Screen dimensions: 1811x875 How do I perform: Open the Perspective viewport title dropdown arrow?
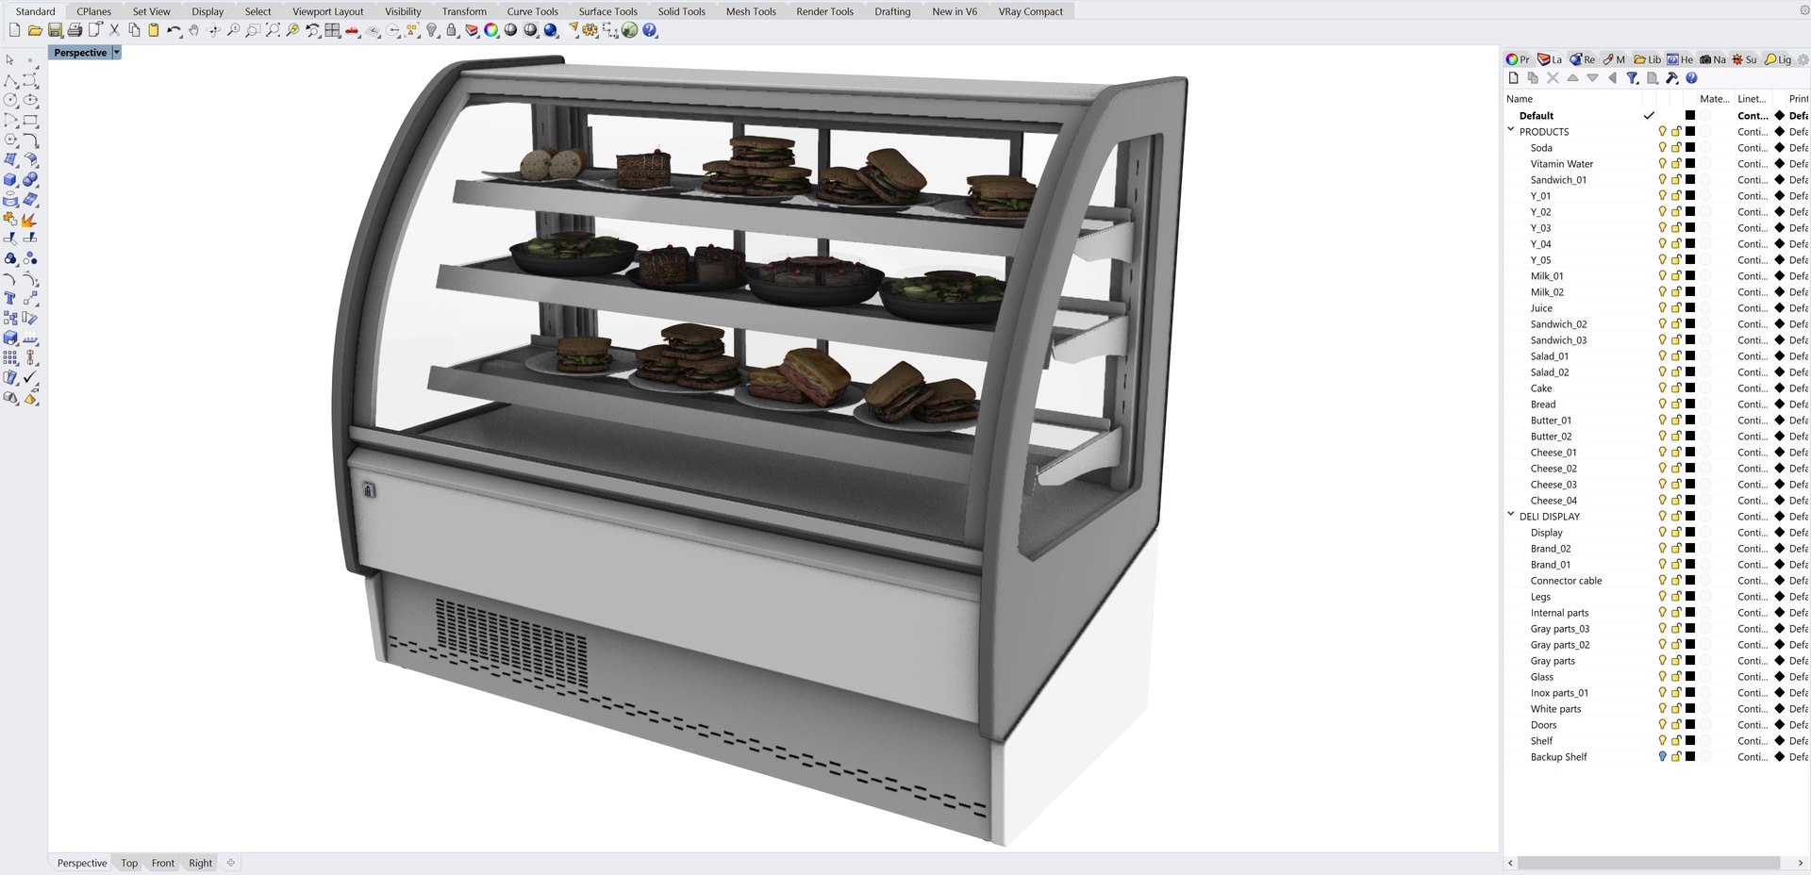pyautogui.click(x=117, y=53)
